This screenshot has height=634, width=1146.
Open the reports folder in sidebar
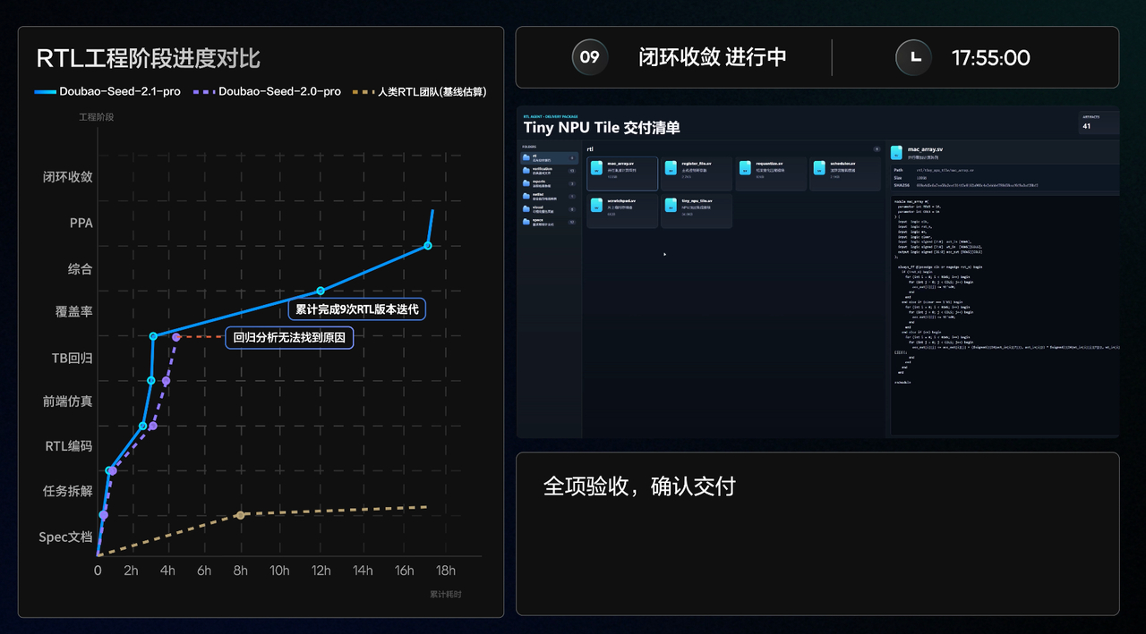tap(549, 182)
